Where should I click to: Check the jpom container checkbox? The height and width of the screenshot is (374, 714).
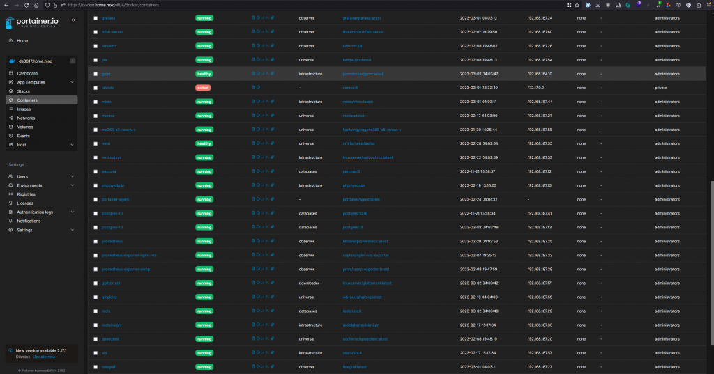pyautogui.click(x=96, y=74)
